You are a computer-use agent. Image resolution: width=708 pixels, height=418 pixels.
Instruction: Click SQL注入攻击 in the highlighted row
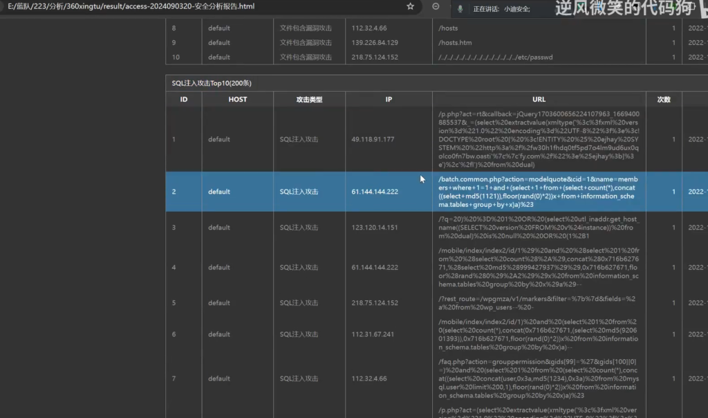299,192
